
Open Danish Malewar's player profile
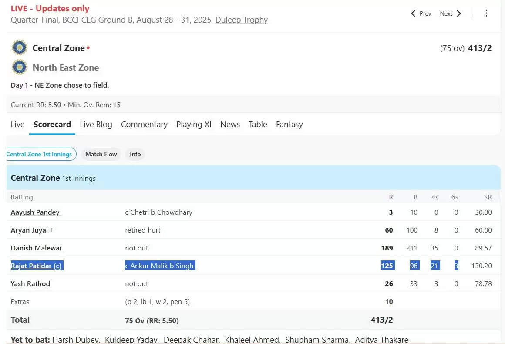click(x=37, y=248)
